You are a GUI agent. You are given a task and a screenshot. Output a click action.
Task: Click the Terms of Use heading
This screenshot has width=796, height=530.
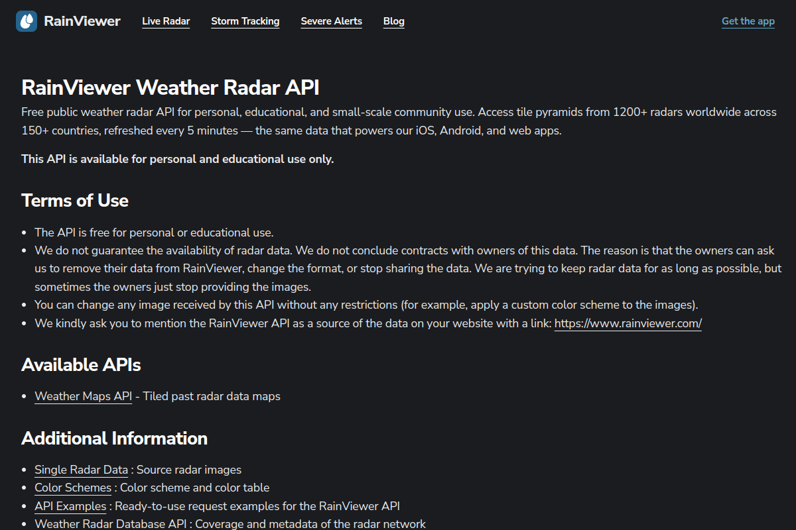click(75, 201)
